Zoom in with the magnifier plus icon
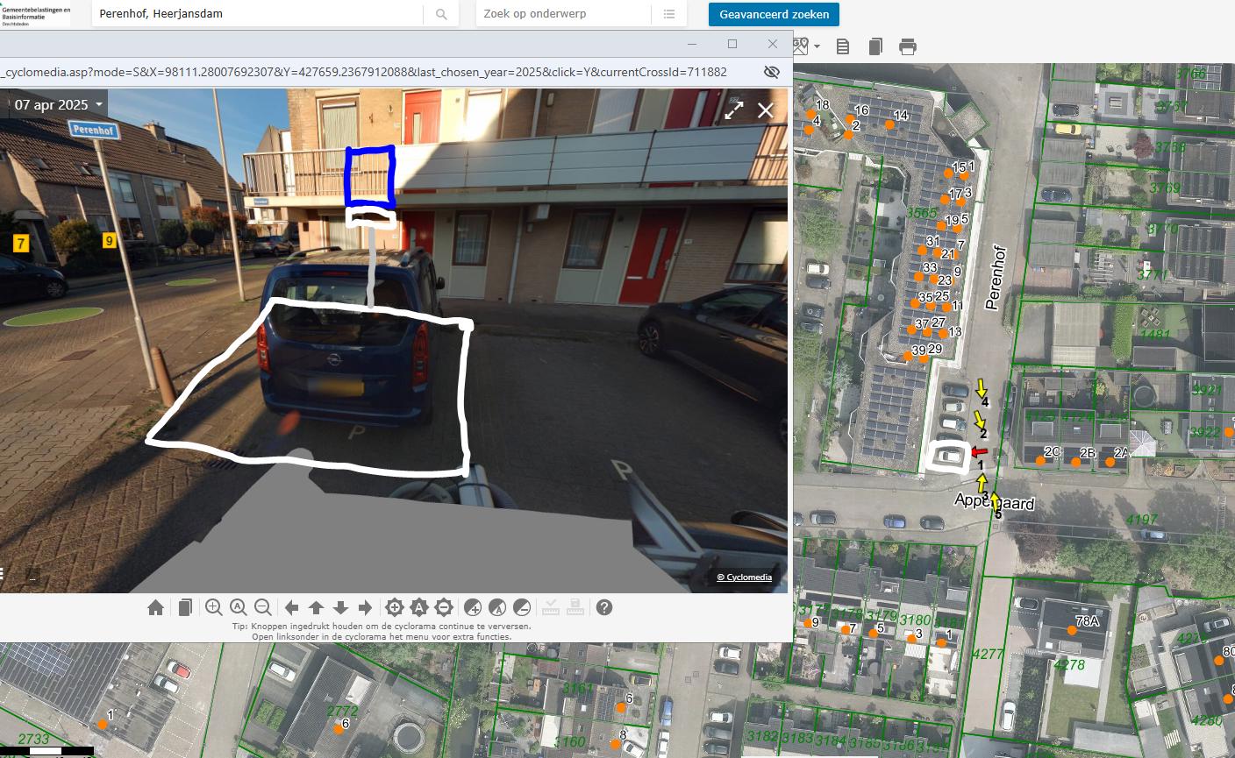Screen dimensions: 1235x758 (x=213, y=607)
